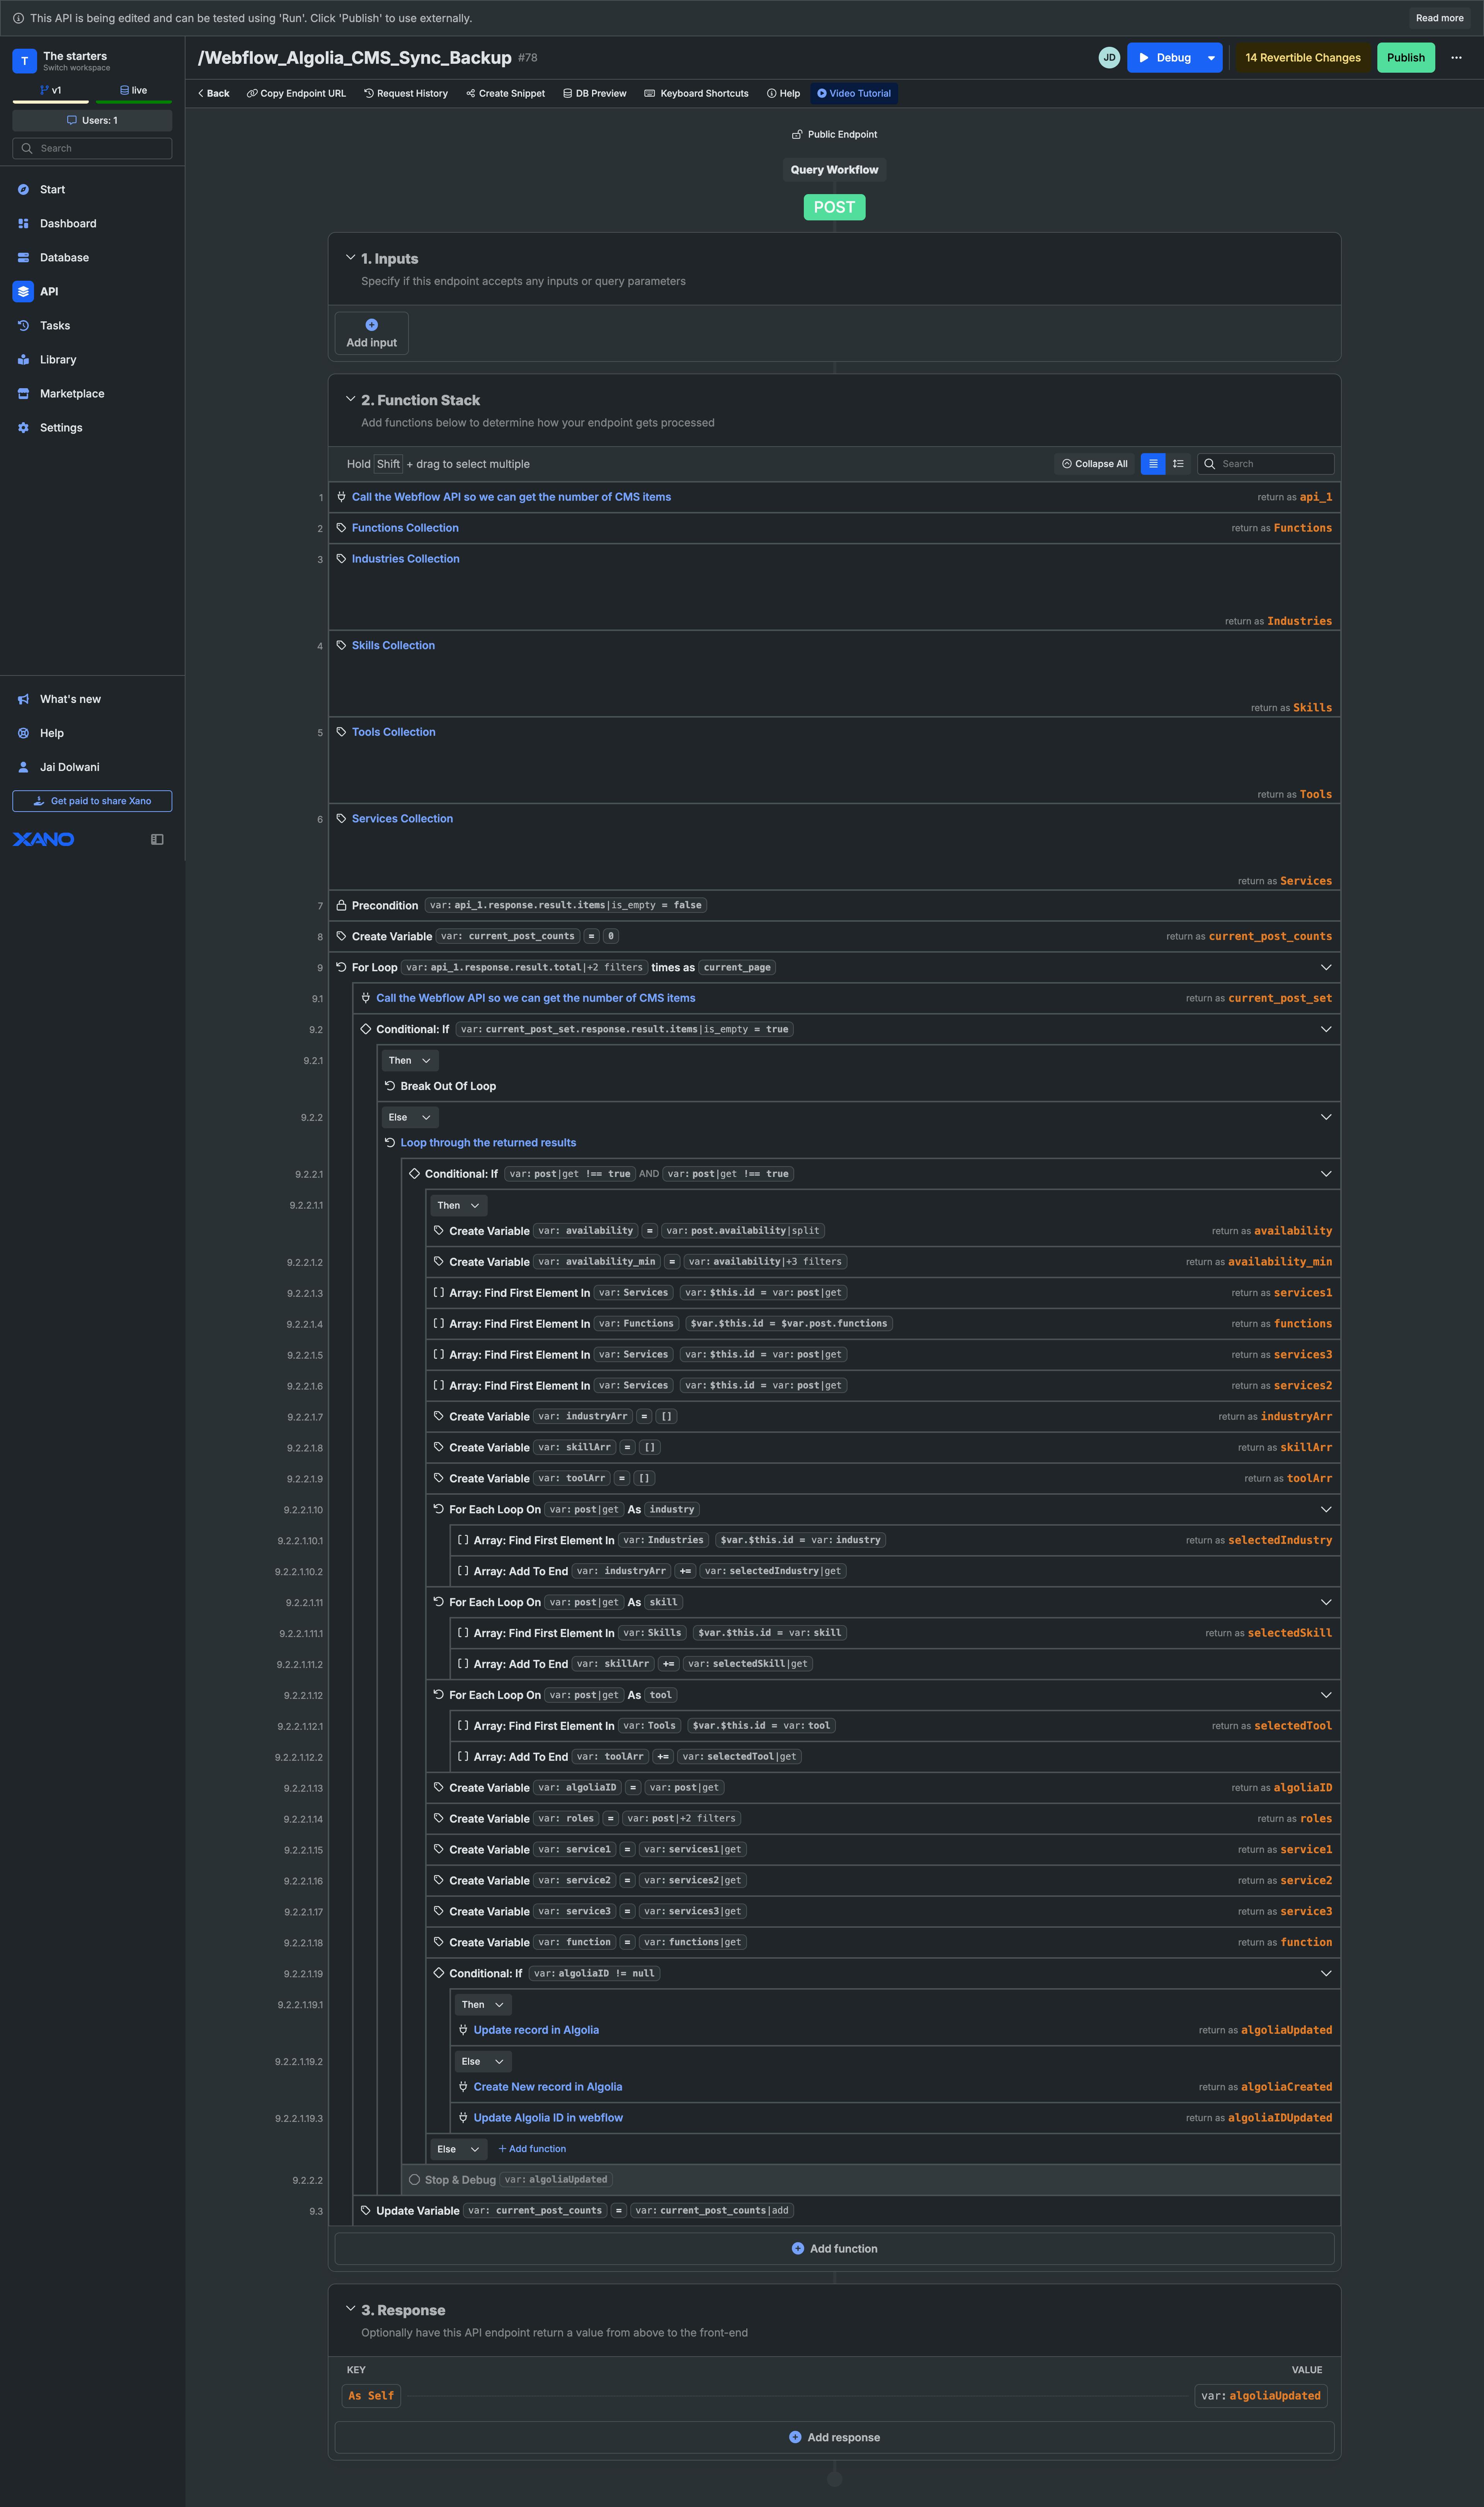Image resolution: width=1484 pixels, height=2507 pixels.
Task: Click Add response button
Action: [x=834, y=2437]
